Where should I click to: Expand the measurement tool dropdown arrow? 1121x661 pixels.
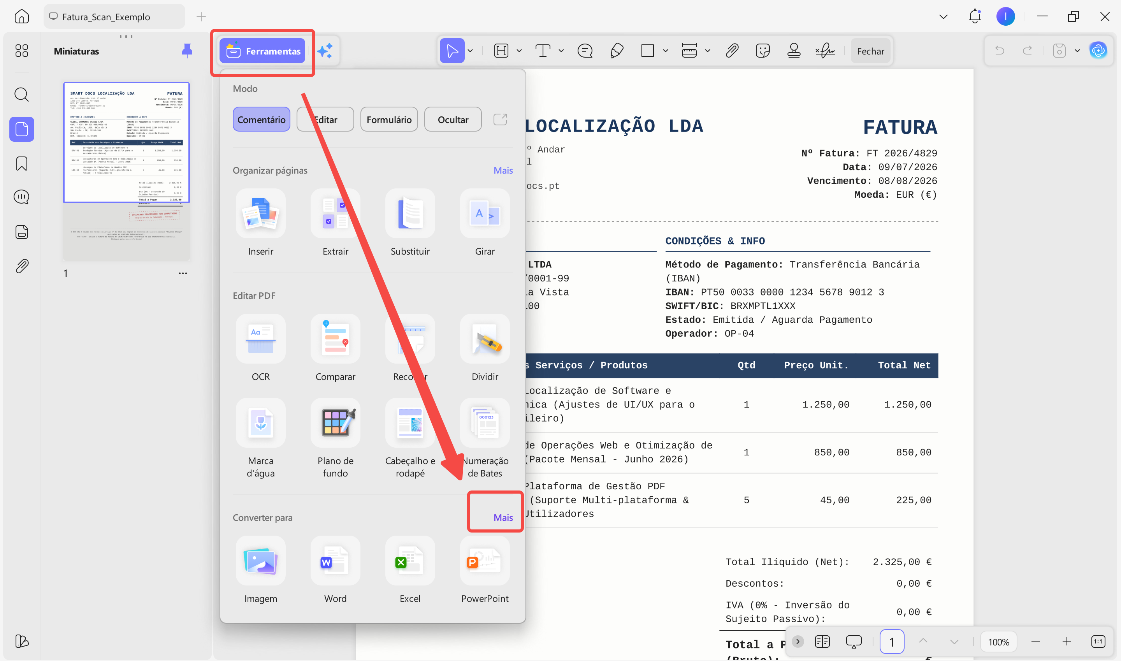(707, 51)
